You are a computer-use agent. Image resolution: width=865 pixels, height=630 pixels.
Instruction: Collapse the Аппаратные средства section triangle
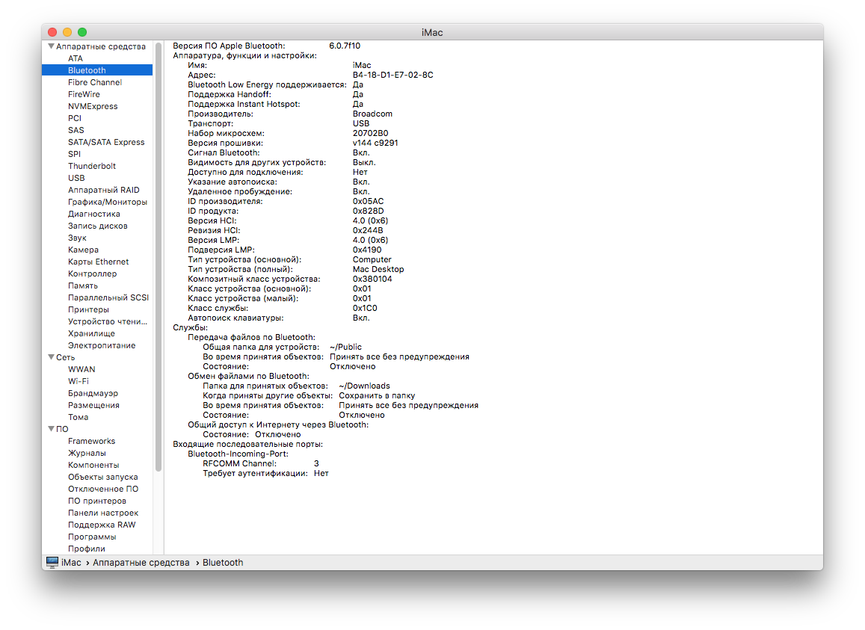click(51, 46)
